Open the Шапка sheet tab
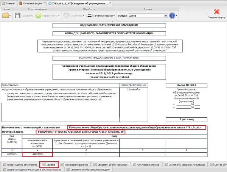 49,164
